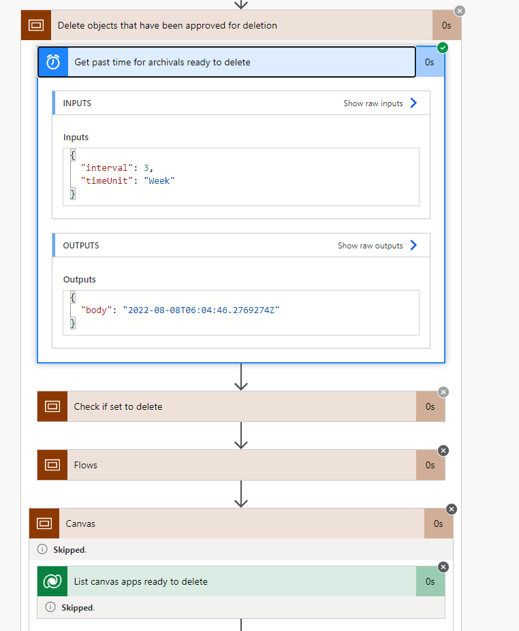Dismiss the status badge on the Flows action
This screenshot has height=631, width=519.
pos(443,451)
